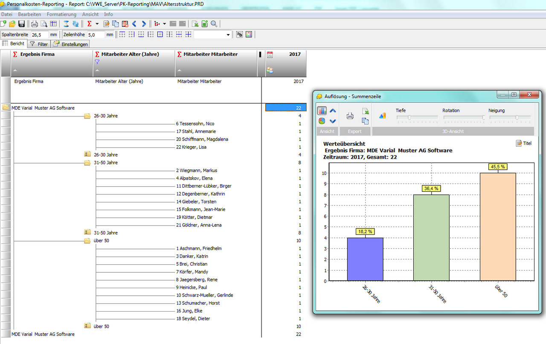Adjust the Rotation slider

coord(464,118)
